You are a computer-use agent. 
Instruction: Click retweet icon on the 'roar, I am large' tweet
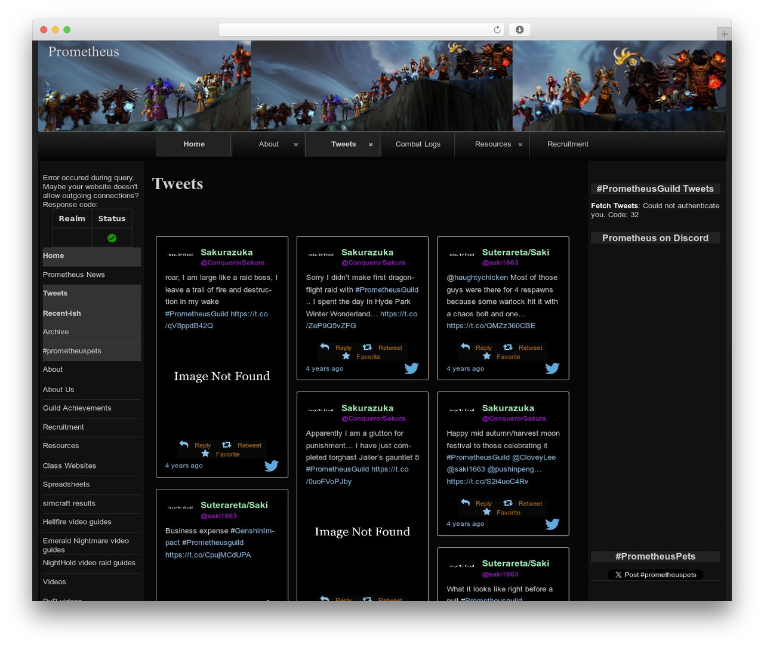click(226, 445)
